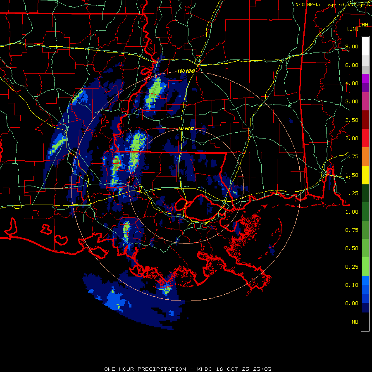Click the NEXLAB-College of DuPage header text

(x=333, y=5)
